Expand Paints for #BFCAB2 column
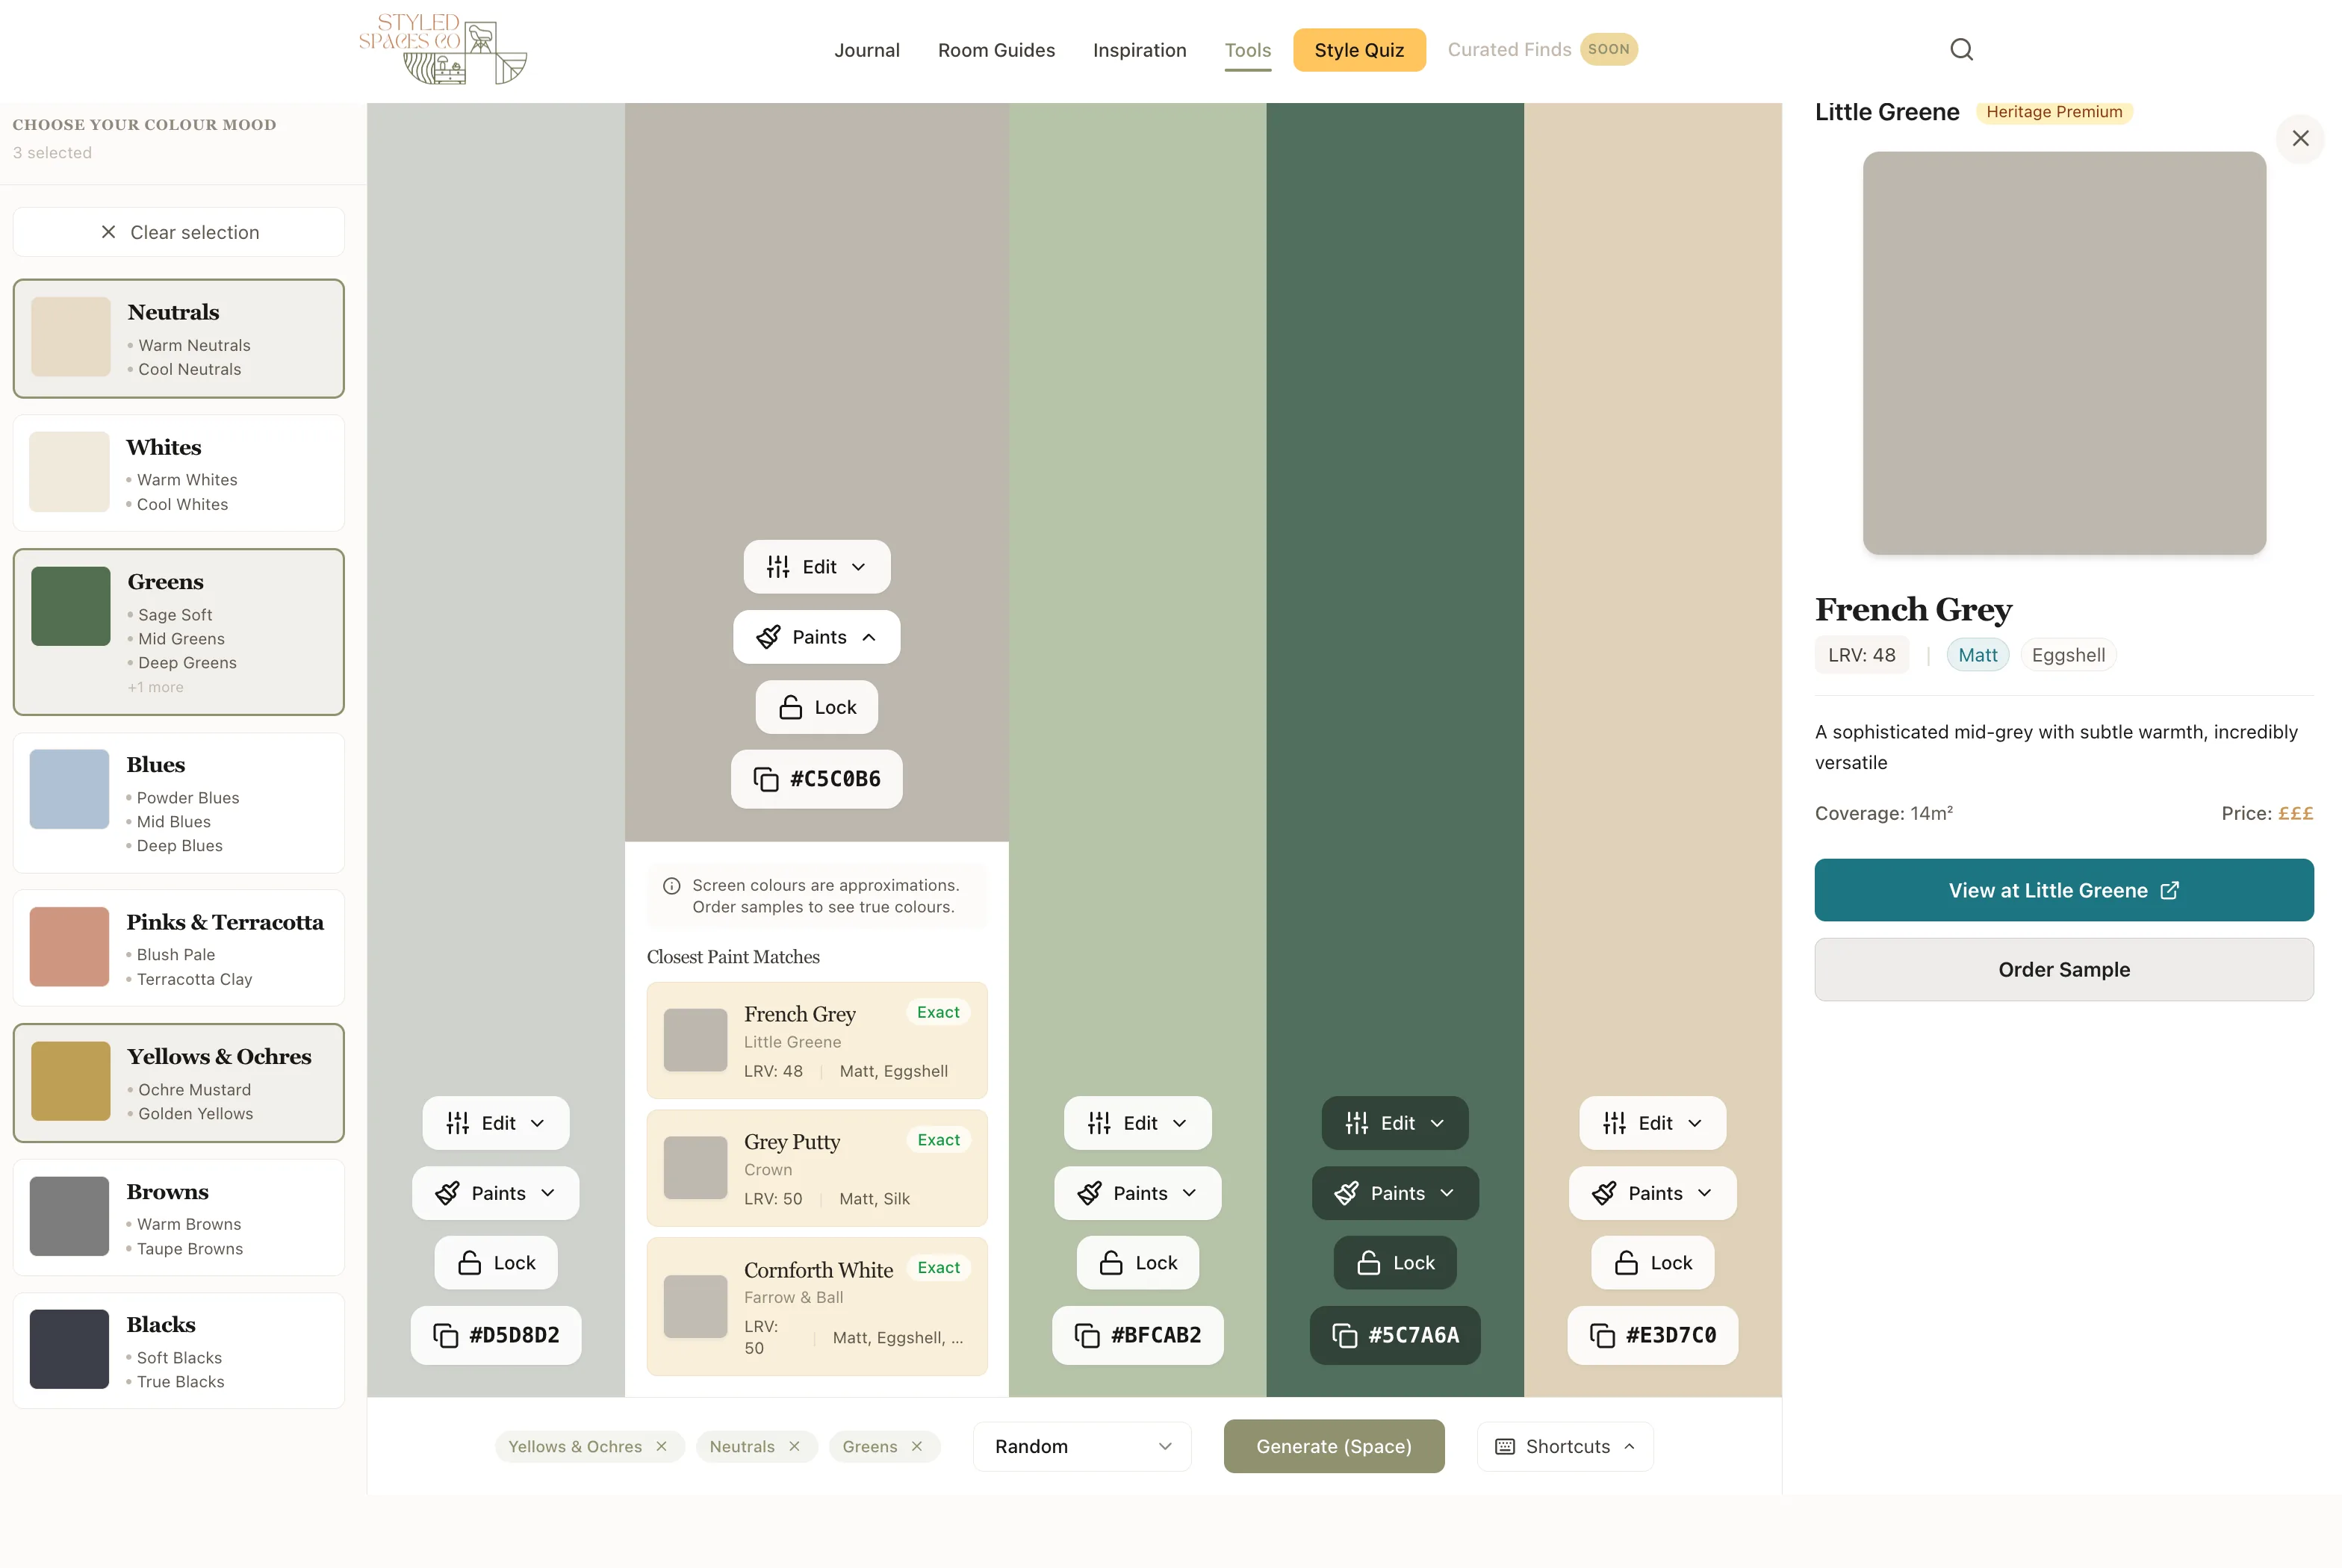The width and height of the screenshot is (2342, 1568). pos(1138,1193)
